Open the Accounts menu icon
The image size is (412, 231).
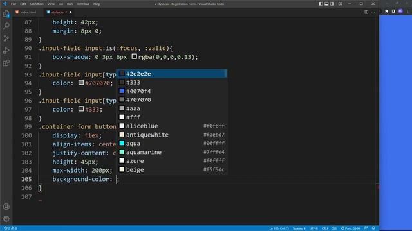pos(6,207)
